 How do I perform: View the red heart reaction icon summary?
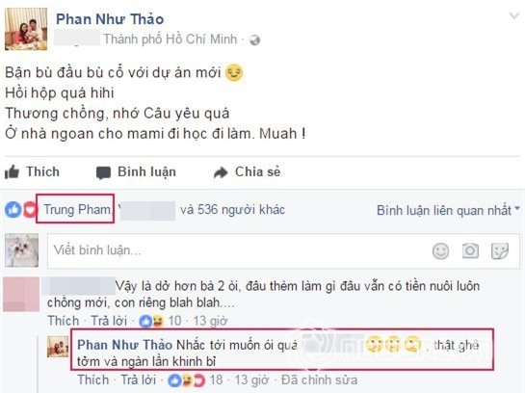[x=30, y=210]
